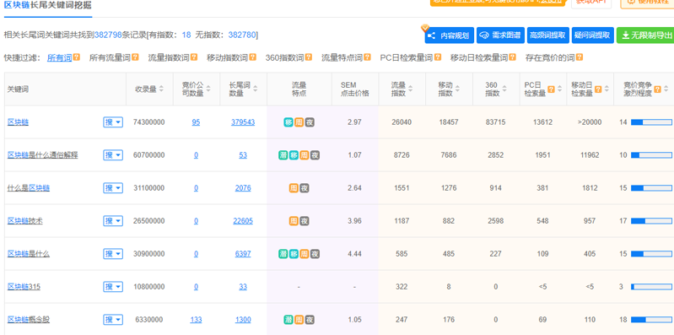Image resolution: width=674 pixels, height=335 pixels.
Task: Filter by 所有词
Action: [x=59, y=57]
